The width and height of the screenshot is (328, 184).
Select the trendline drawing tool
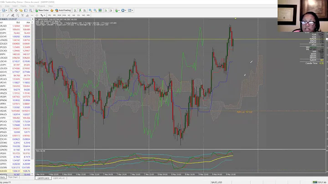[x=8, y=15]
